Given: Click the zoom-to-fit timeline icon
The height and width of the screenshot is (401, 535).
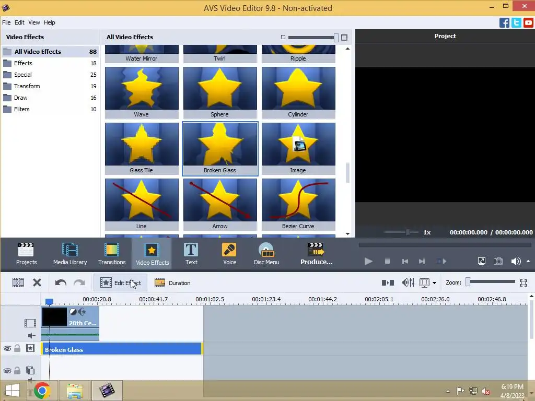Looking at the screenshot, I should [524, 282].
